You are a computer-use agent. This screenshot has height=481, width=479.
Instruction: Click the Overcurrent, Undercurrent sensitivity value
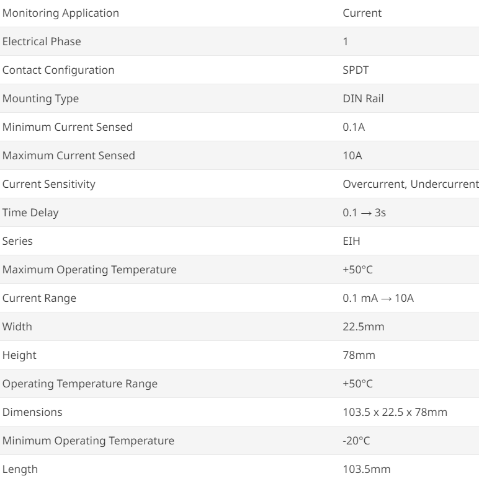pyautogui.click(x=411, y=184)
